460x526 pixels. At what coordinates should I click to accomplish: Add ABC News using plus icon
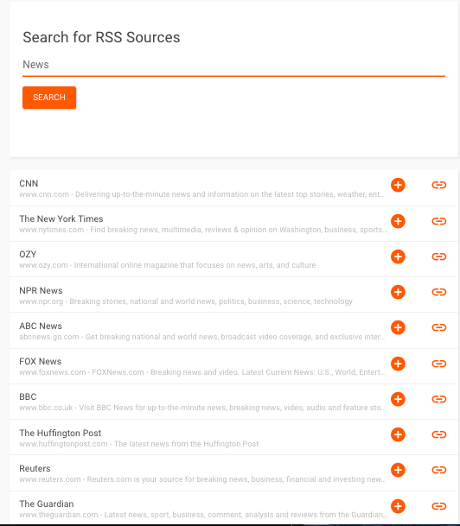click(398, 327)
